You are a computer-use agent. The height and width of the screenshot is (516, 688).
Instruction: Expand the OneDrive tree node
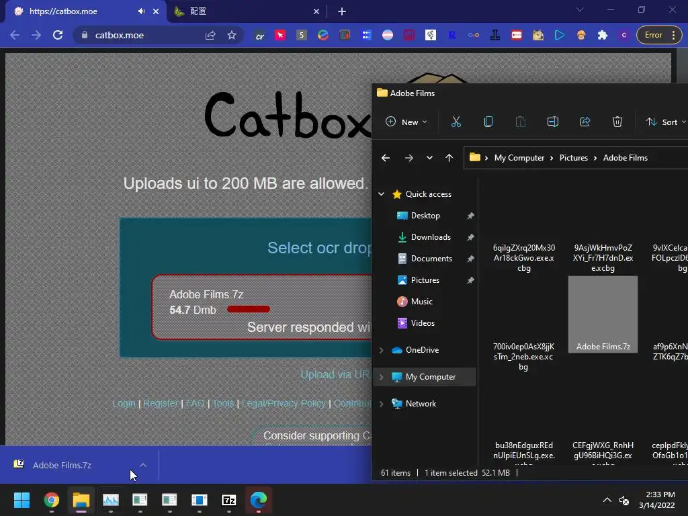(382, 349)
